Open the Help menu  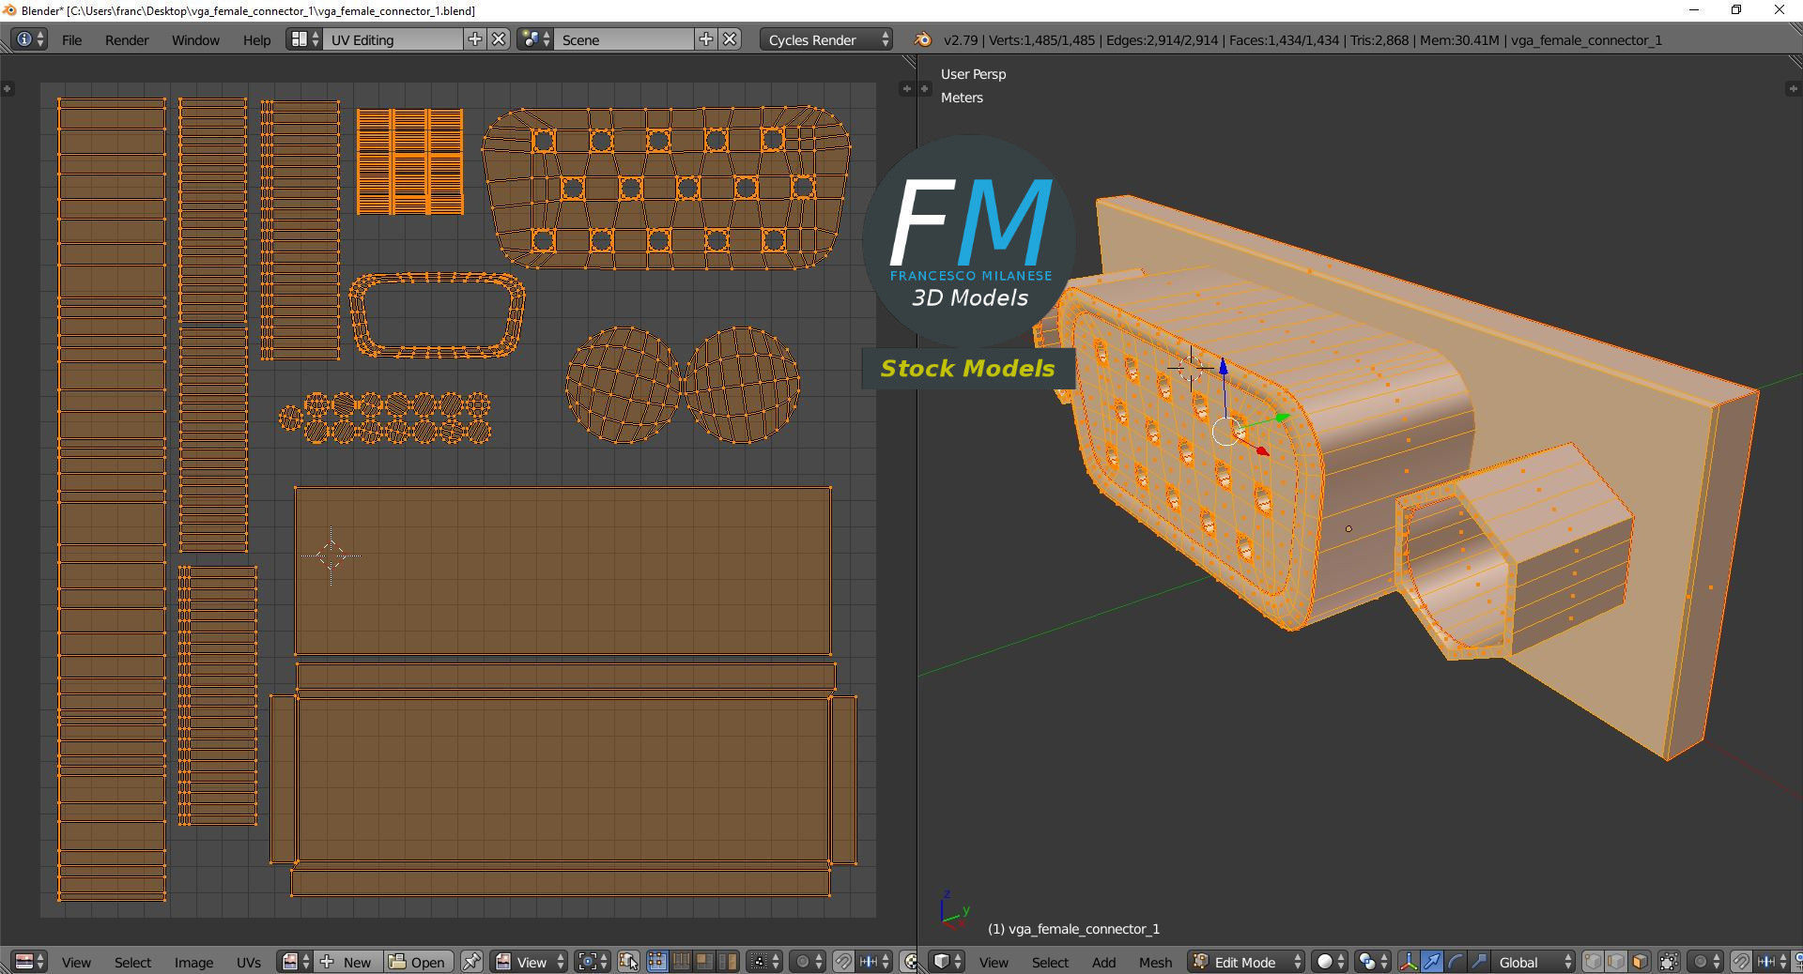256,40
